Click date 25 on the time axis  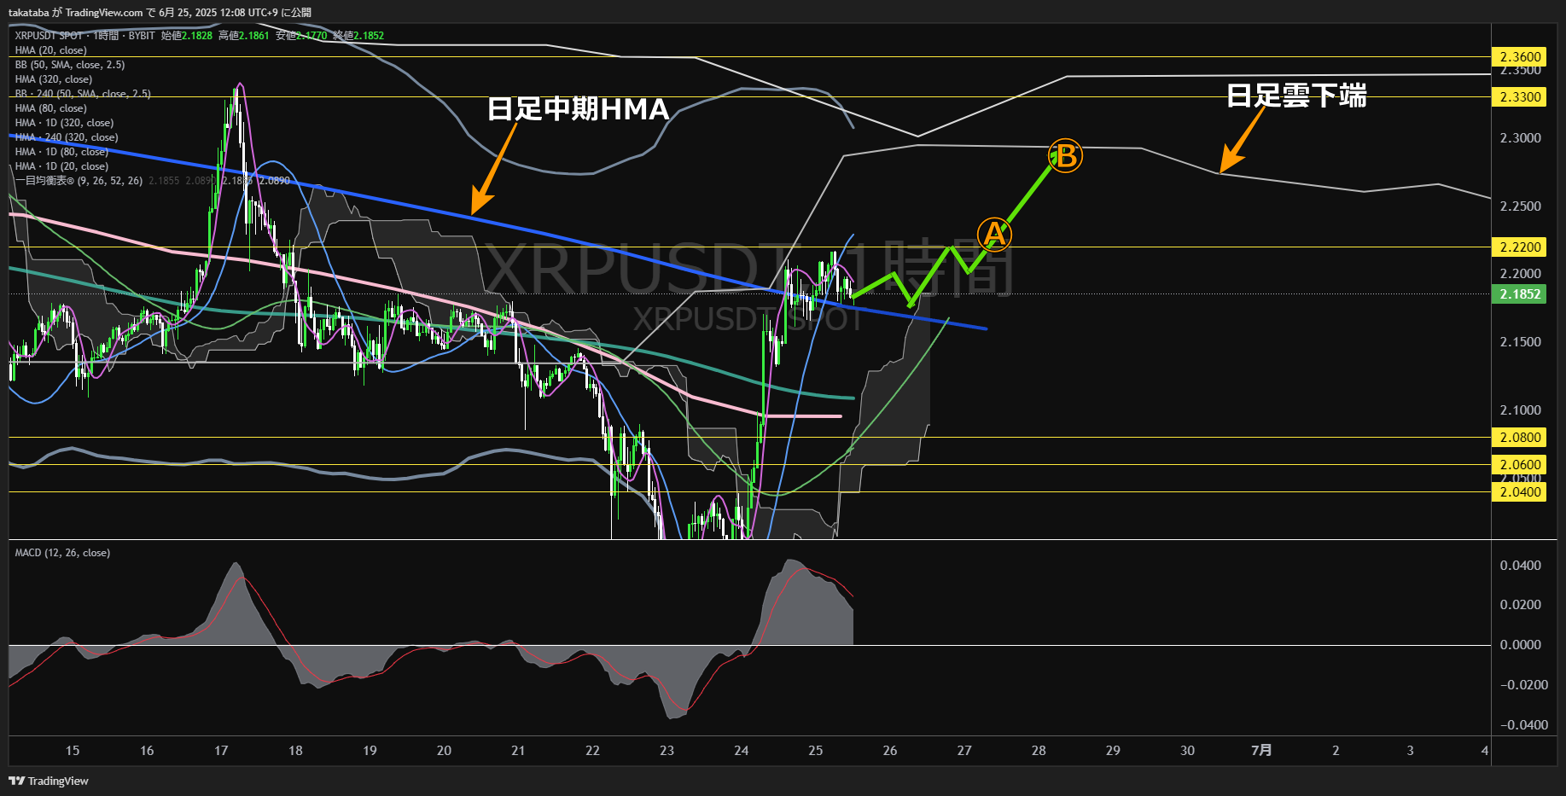coord(816,751)
